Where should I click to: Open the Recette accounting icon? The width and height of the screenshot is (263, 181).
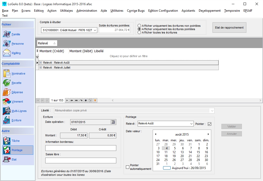[x=7, y=83]
